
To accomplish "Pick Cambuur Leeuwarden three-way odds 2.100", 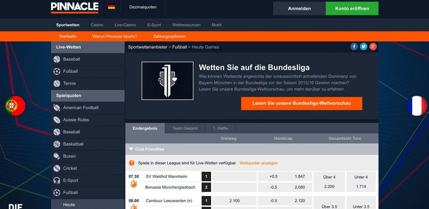I will (235, 201).
